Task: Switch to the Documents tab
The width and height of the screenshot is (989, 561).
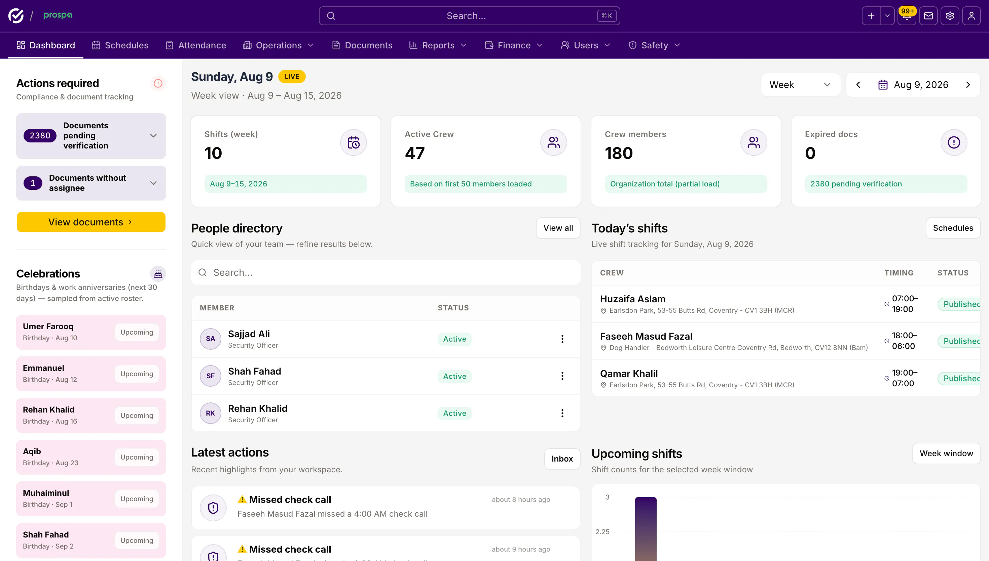Action: pyautogui.click(x=362, y=45)
